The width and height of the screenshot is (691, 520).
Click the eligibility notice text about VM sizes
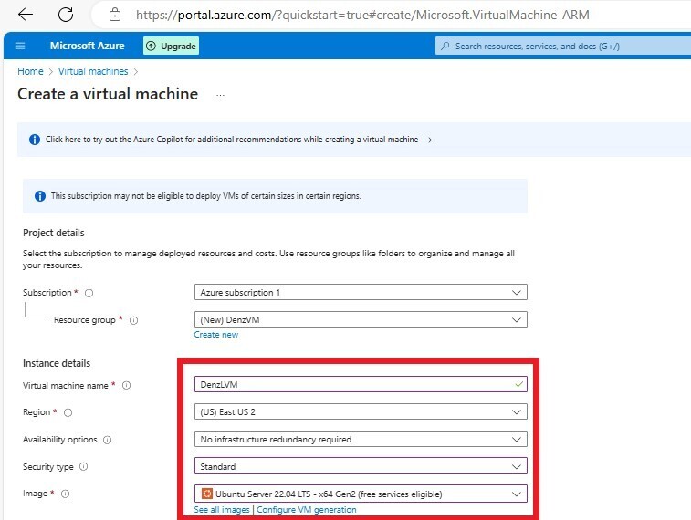pyautogui.click(x=205, y=196)
